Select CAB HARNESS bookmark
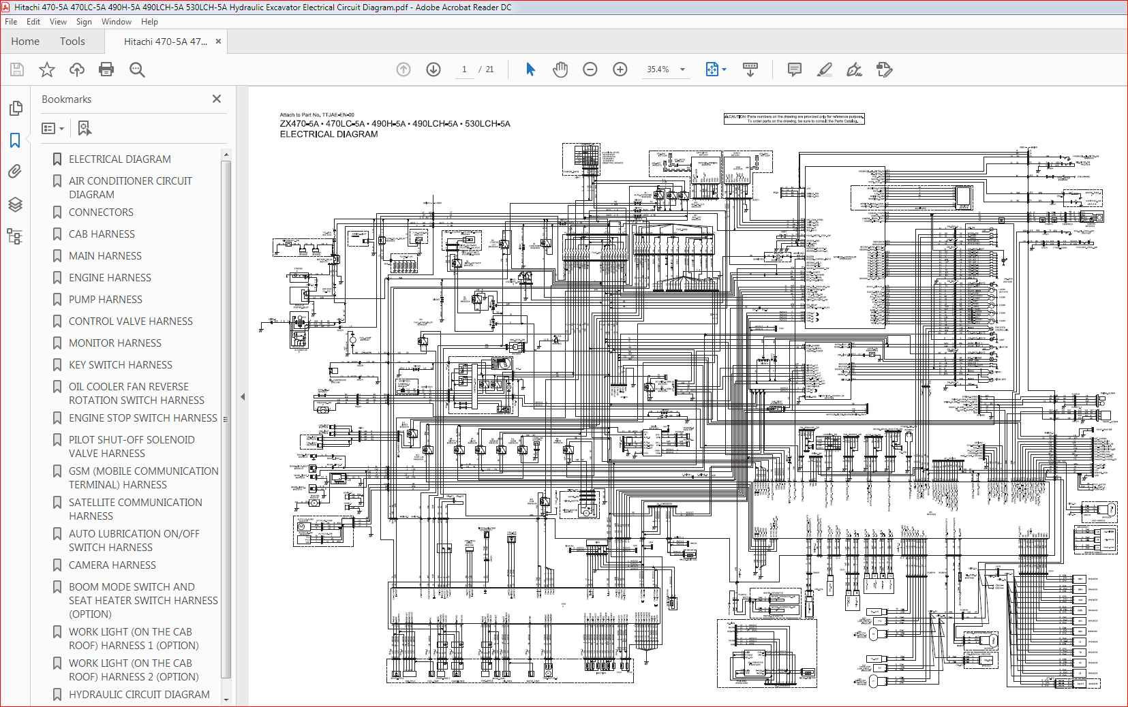The image size is (1128, 707). point(102,234)
